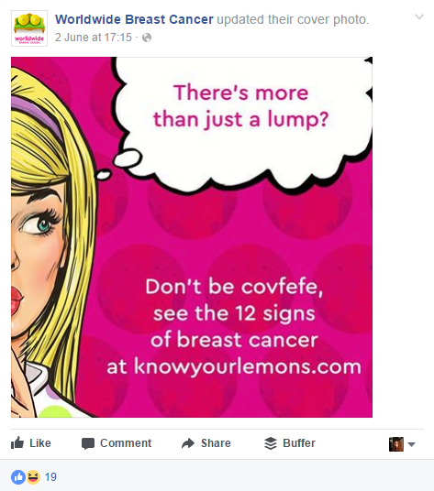Click the Like button label
The width and height of the screenshot is (434, 491).
point(40,443)
